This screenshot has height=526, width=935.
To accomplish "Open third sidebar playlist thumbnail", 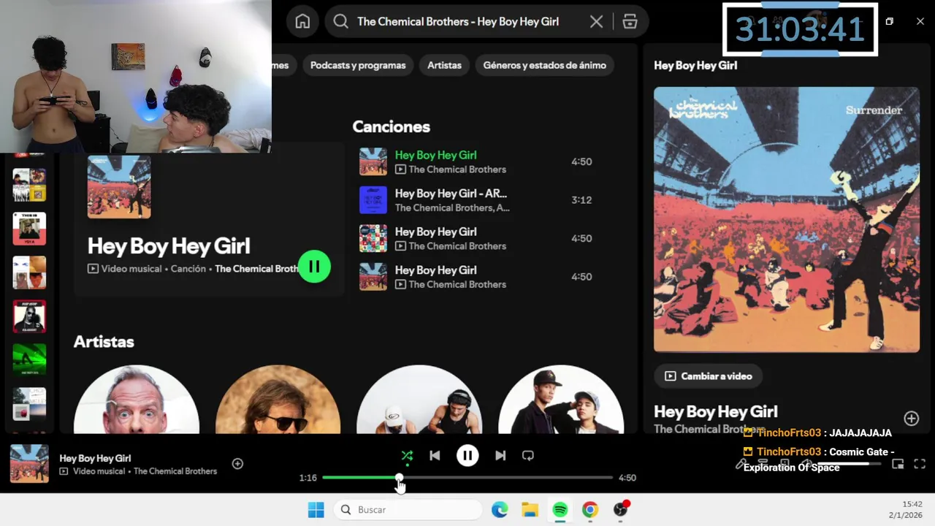I will click(x=29, y=272).
